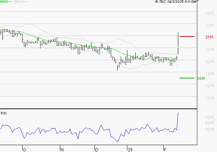
Task: Select the 2300 price axis label
Action: click(210, 25)
